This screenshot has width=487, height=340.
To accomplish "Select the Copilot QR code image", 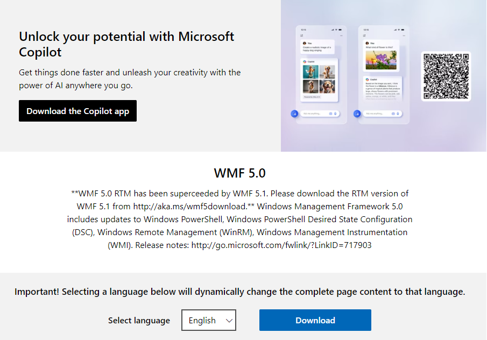I will tap(446, 76).
